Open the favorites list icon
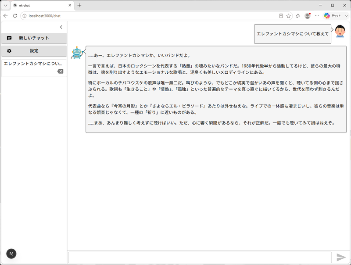Viewport: 351px width, 265px height. point(298,16)
